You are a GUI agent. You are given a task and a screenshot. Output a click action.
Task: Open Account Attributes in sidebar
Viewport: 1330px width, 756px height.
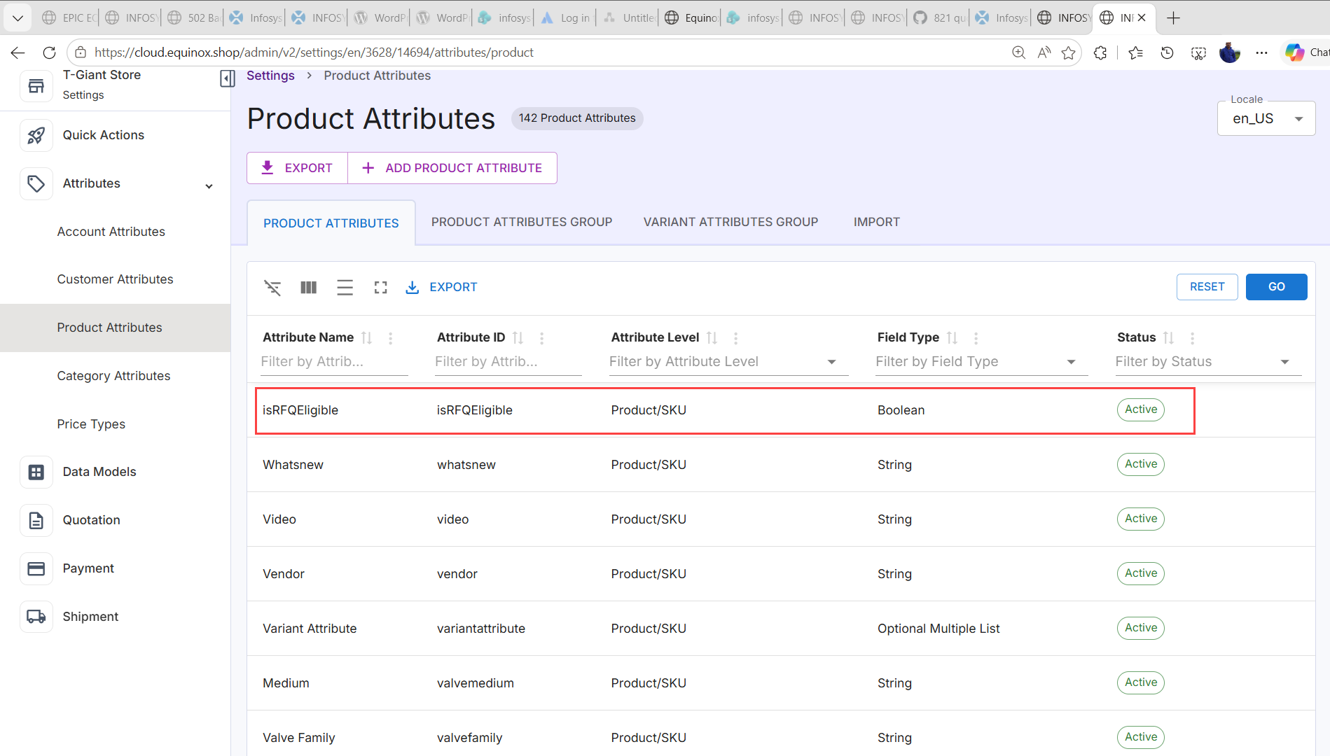pyautogui.click(x=111, y=232)
